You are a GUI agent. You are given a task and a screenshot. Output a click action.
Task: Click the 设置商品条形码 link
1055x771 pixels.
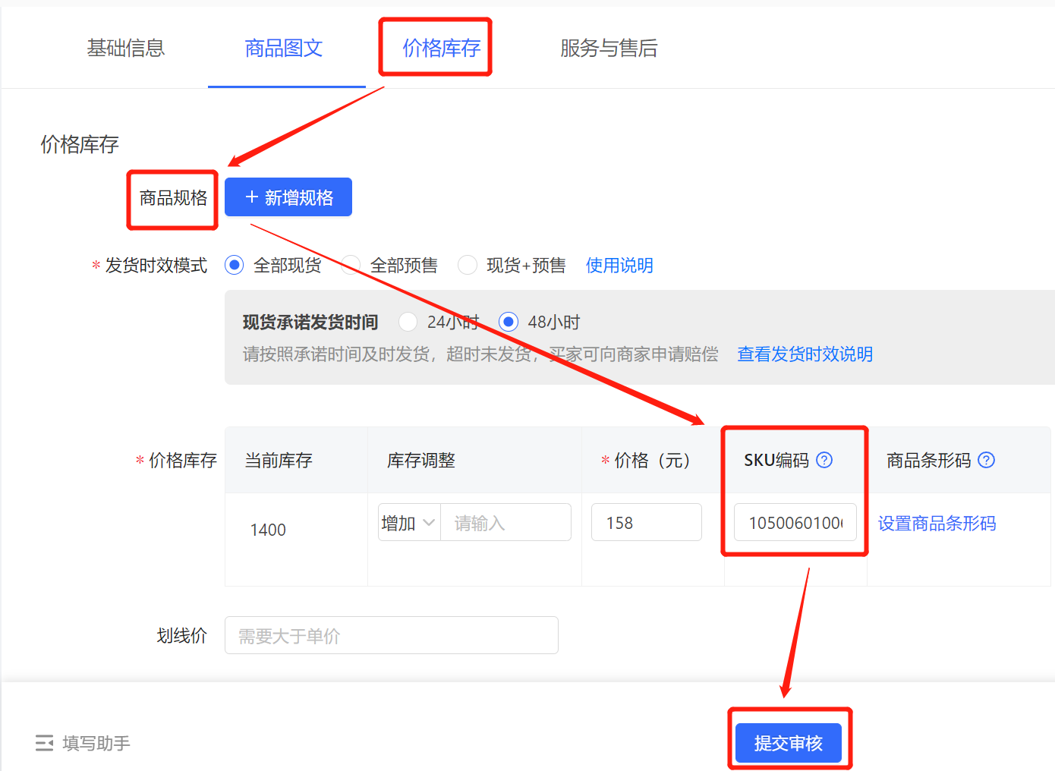[937, 523]
